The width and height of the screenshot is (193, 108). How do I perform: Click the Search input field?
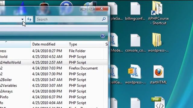pyautogui.click(x=71, y=19)
